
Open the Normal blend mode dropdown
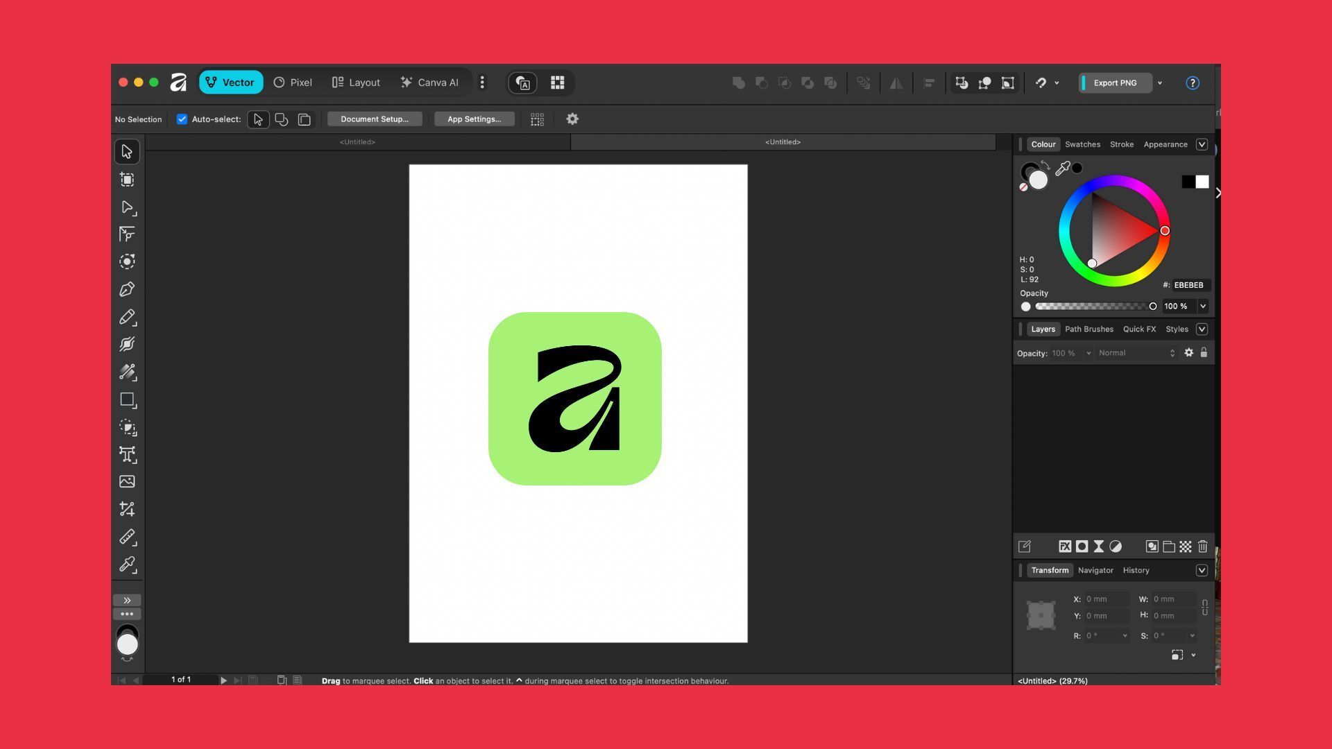tap(1136, 353)
